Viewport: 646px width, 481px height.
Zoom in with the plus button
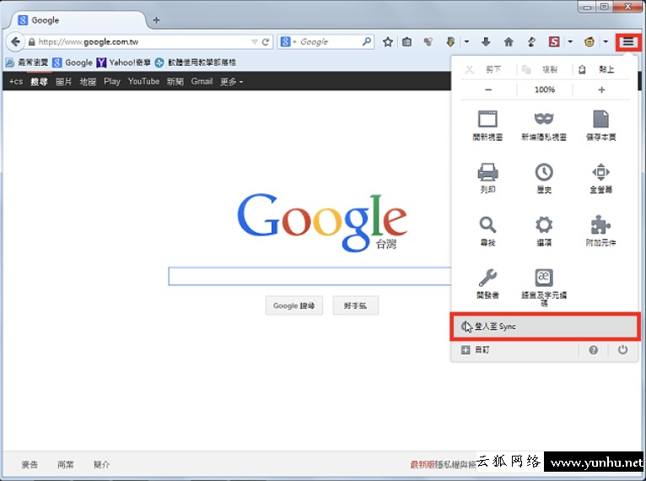[x=601, y=89]
